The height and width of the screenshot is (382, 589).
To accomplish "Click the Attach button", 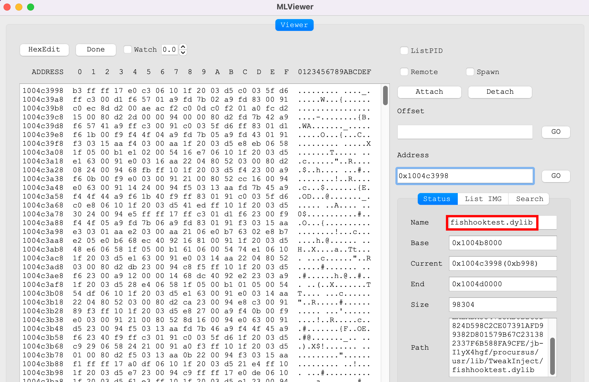I will pos(429,92).
